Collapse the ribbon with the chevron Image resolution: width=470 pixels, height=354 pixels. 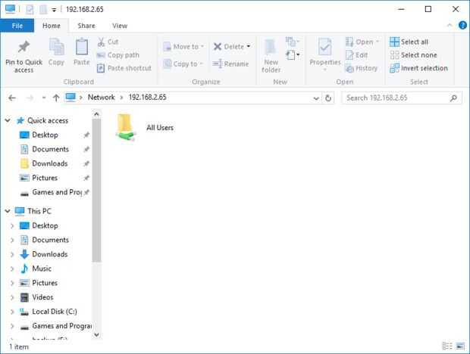point(450,26)
